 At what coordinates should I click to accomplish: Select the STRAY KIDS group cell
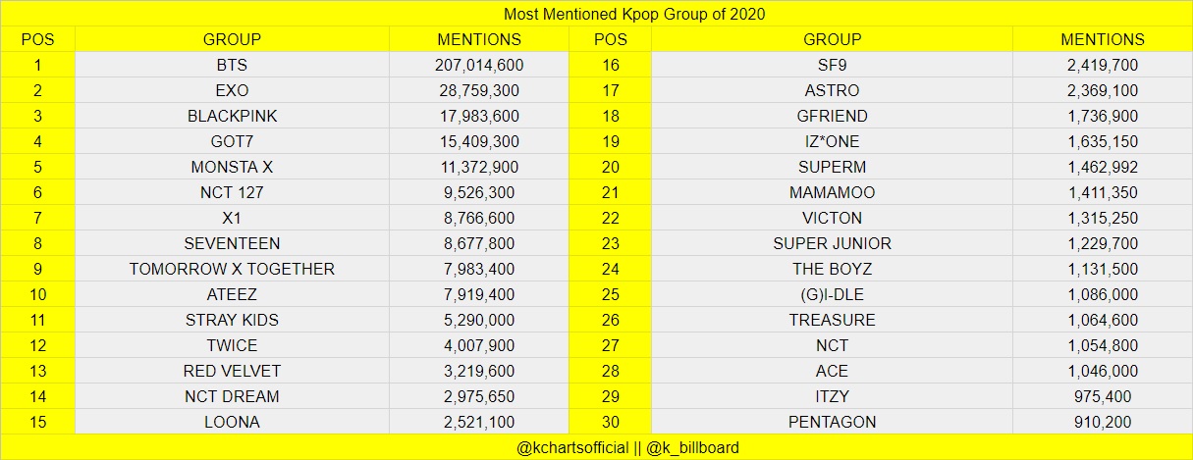point(232,320)
